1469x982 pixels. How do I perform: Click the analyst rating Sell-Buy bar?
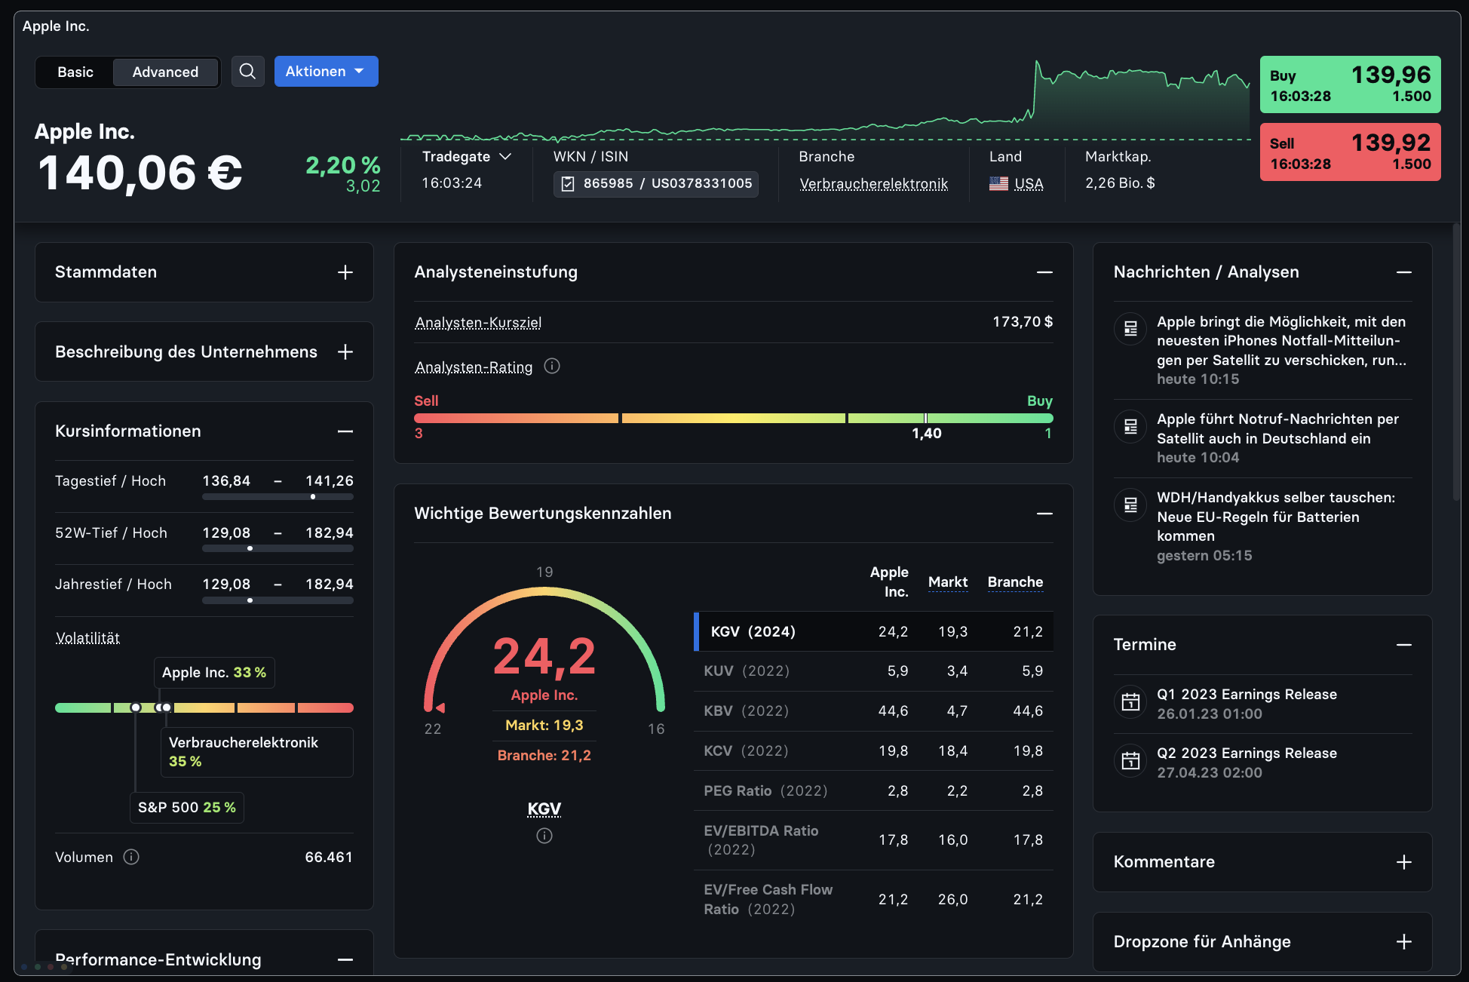point(734,418)
